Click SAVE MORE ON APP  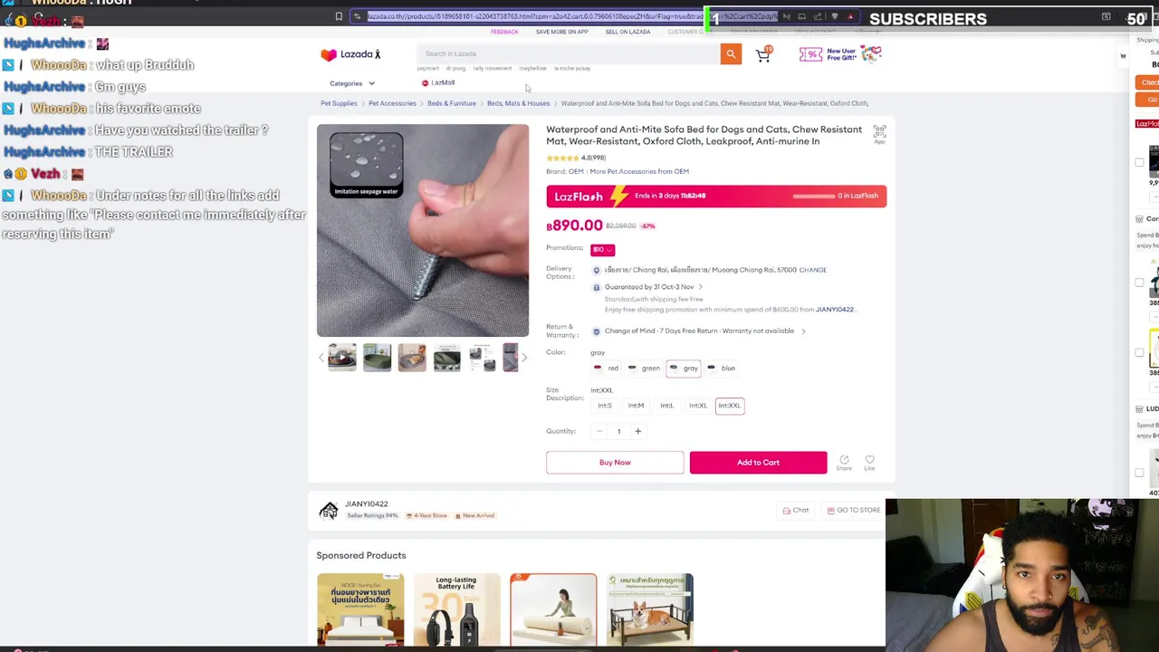point(561,32)
